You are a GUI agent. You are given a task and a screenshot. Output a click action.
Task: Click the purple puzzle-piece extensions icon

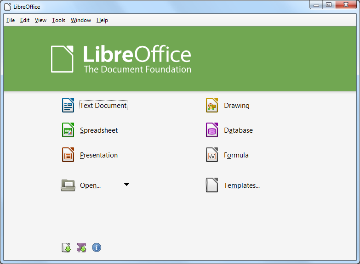pyautogui.click(x=81, y=247)
